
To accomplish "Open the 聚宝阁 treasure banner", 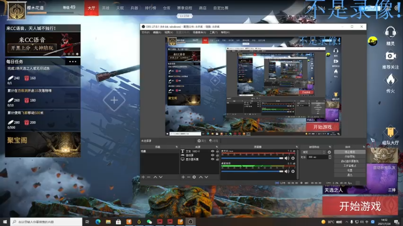I will coord(43,145).
